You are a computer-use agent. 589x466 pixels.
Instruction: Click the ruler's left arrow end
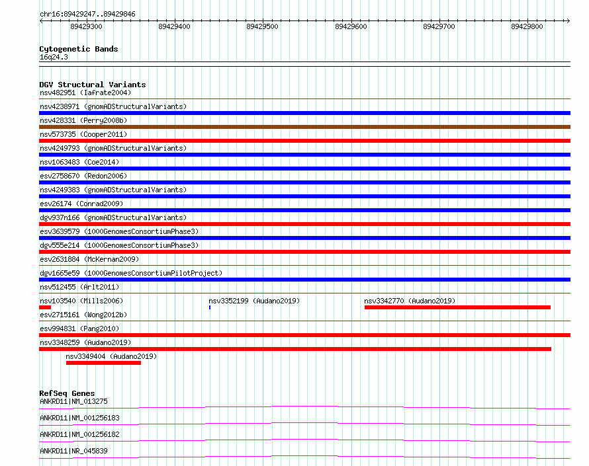pos(41,20)
